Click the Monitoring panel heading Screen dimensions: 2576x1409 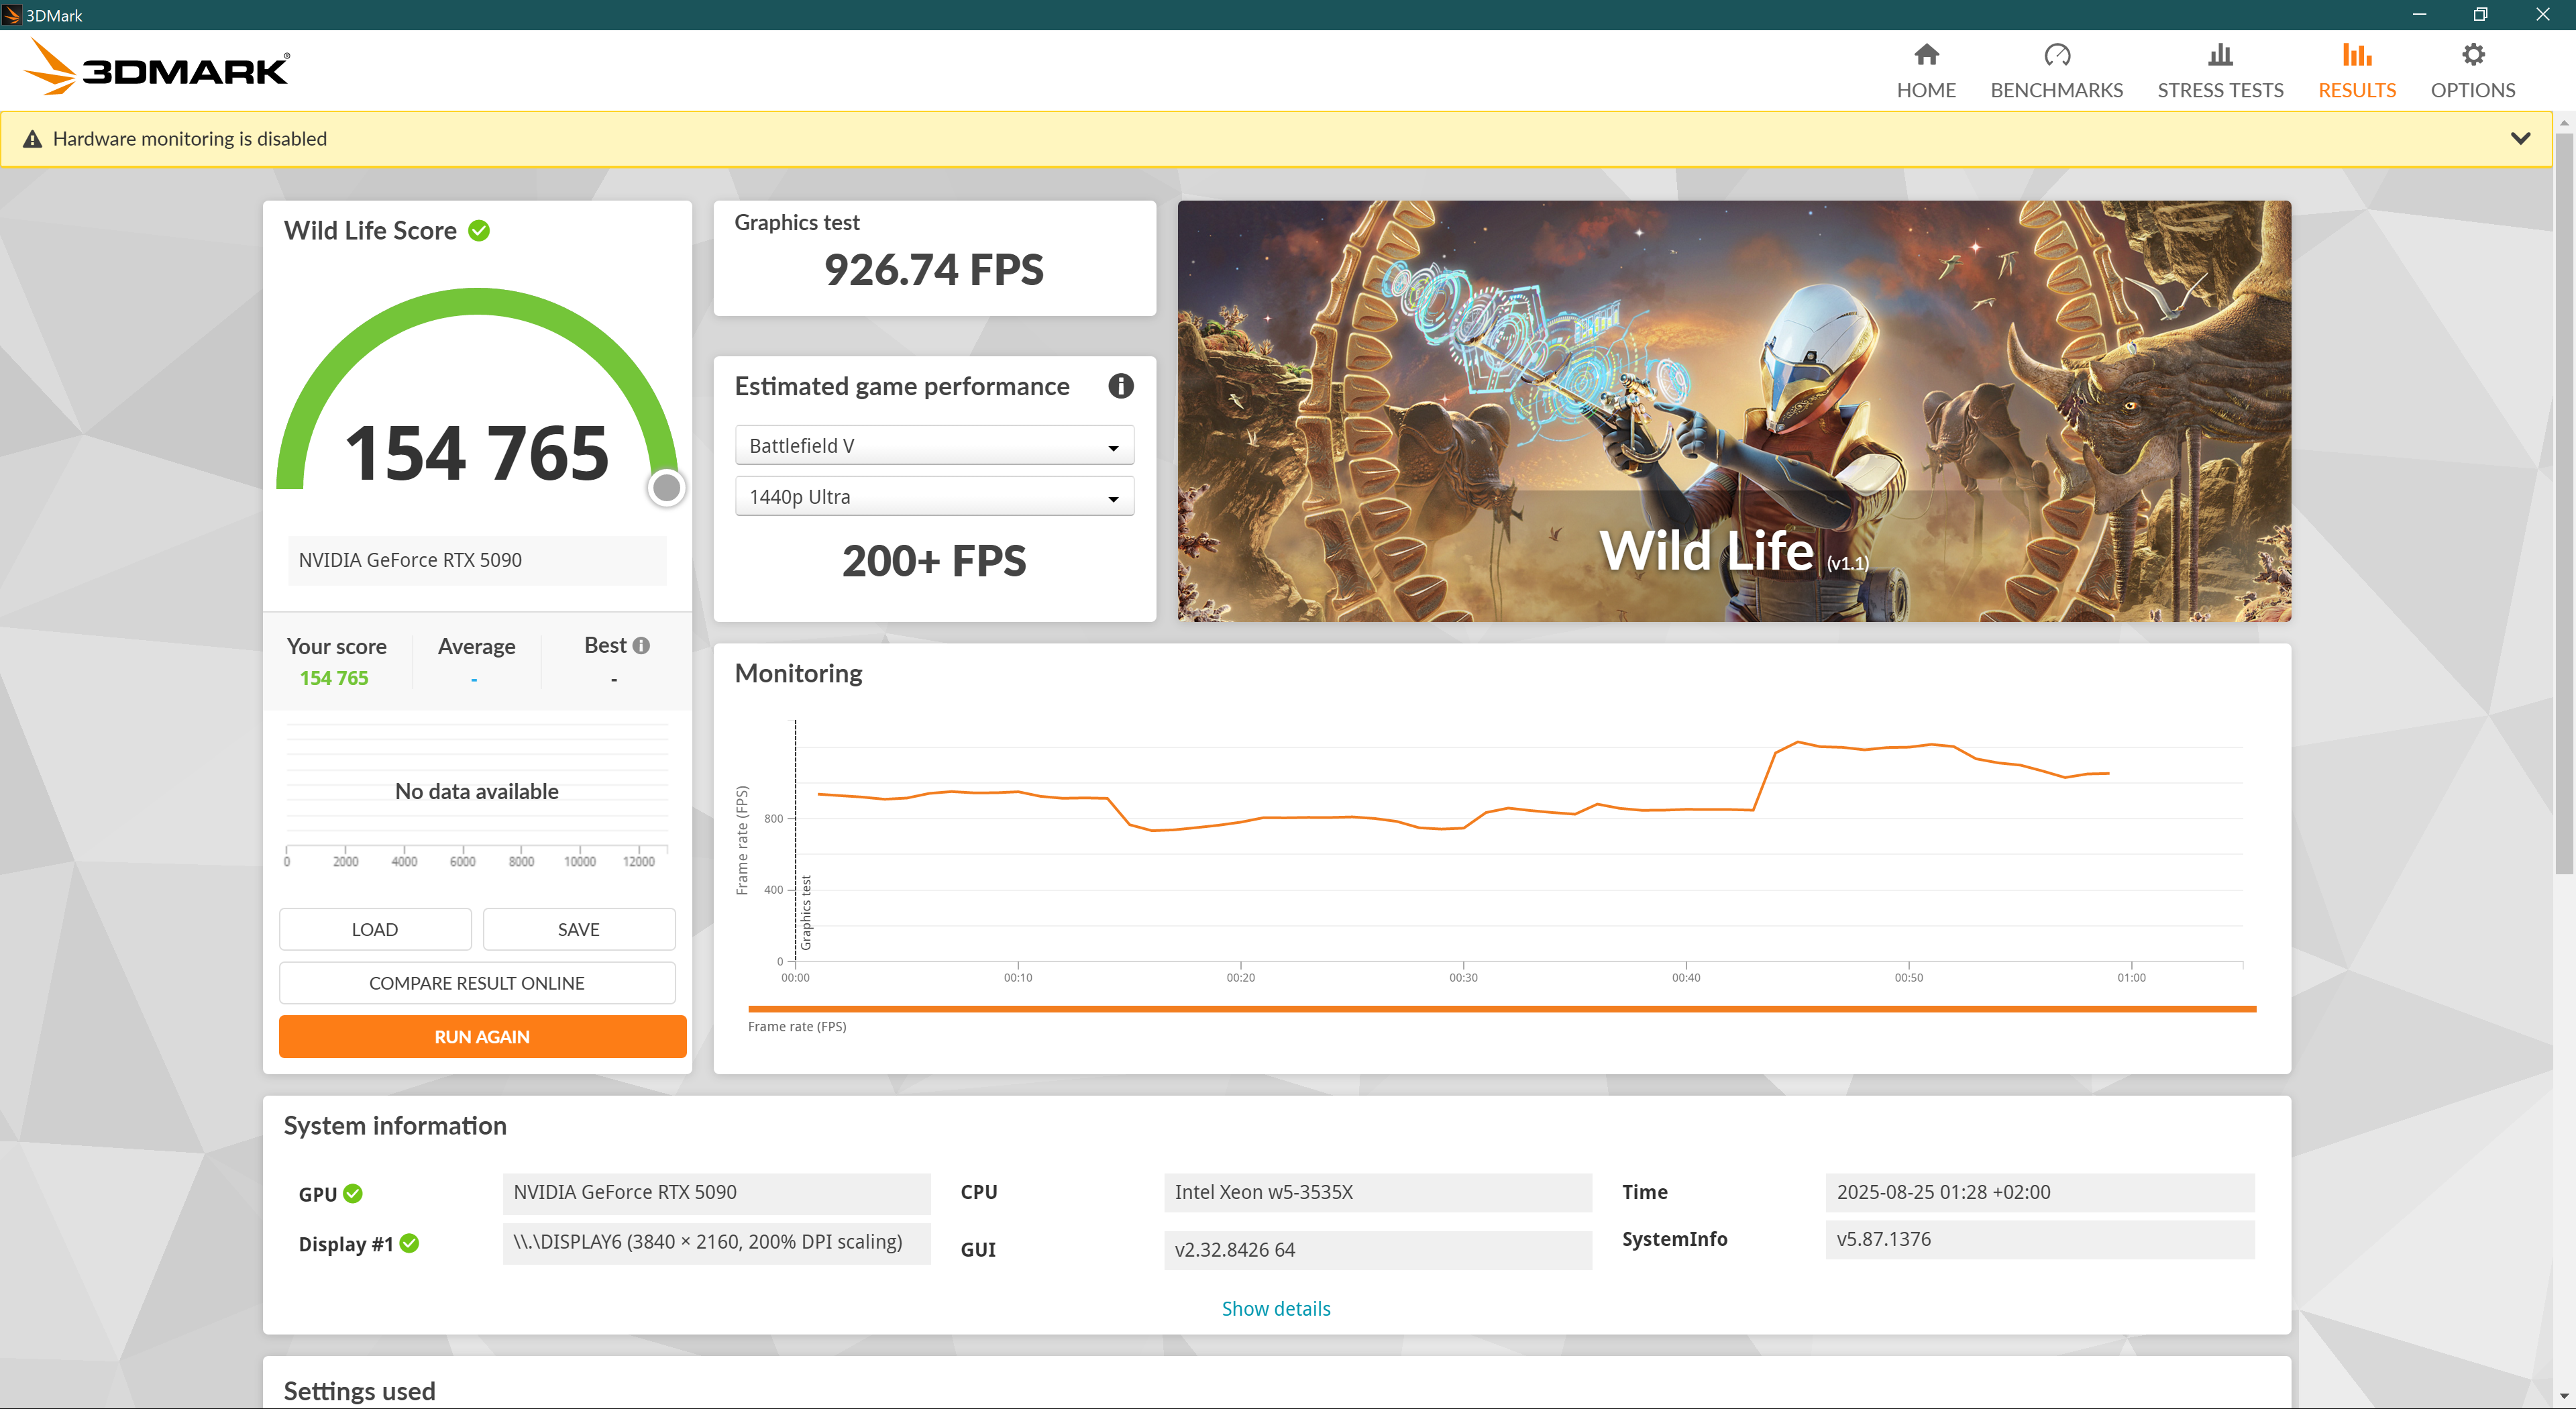point(798,673)
